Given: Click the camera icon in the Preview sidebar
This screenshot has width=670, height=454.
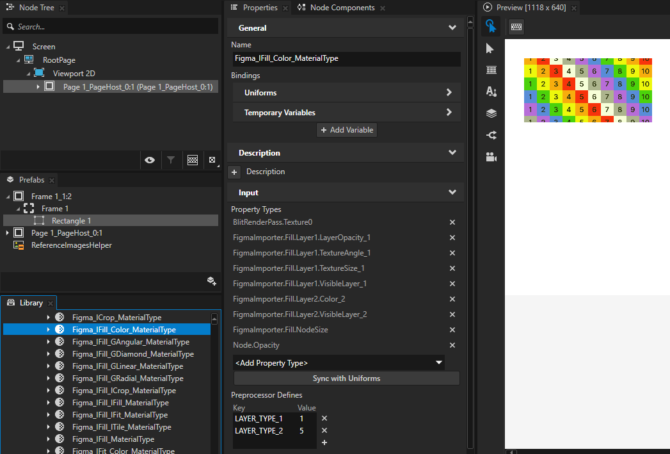Looking at the screenshot, I should click(490, 156).
